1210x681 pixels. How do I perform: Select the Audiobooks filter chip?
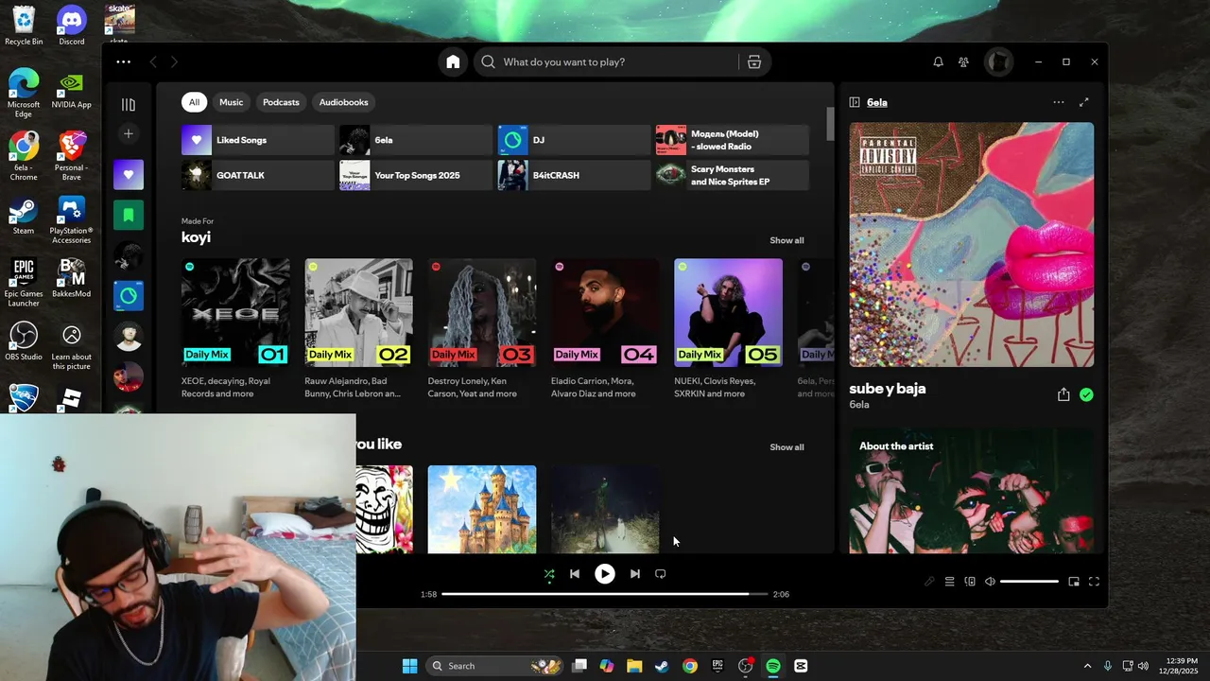[x=344, y=102]
